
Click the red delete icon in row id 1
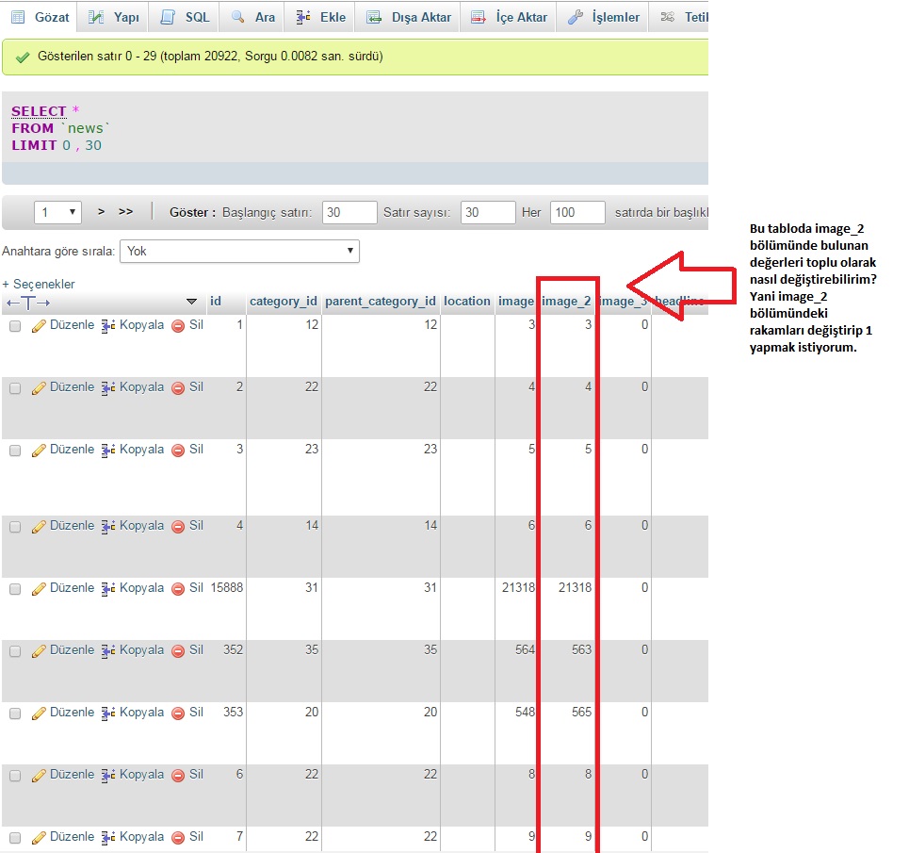(x=178, y=326)
